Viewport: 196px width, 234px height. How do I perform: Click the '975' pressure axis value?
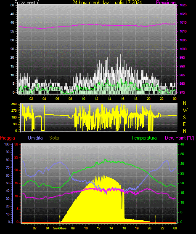pos(182,92)
